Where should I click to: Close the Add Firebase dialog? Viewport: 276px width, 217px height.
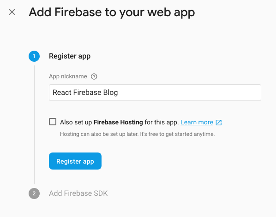tap(12, 12)
